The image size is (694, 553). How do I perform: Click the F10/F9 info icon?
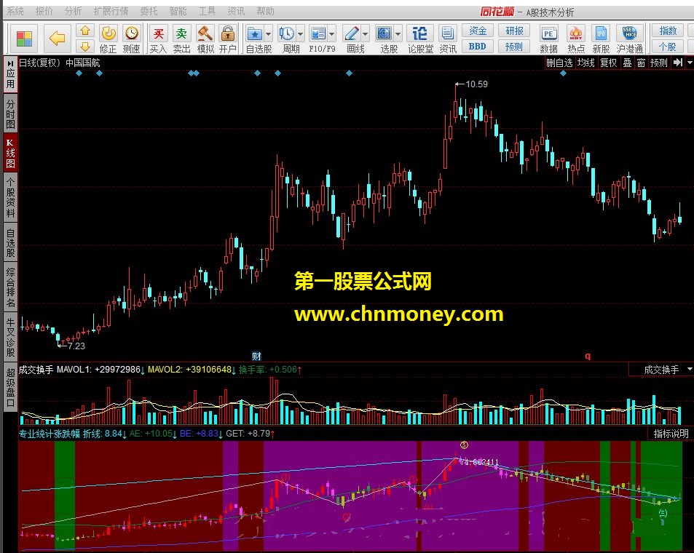(x=318, y=33)
